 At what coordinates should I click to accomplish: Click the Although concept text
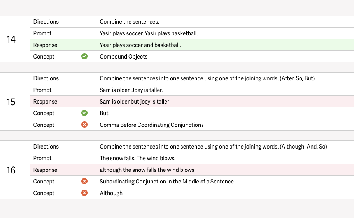111,193
